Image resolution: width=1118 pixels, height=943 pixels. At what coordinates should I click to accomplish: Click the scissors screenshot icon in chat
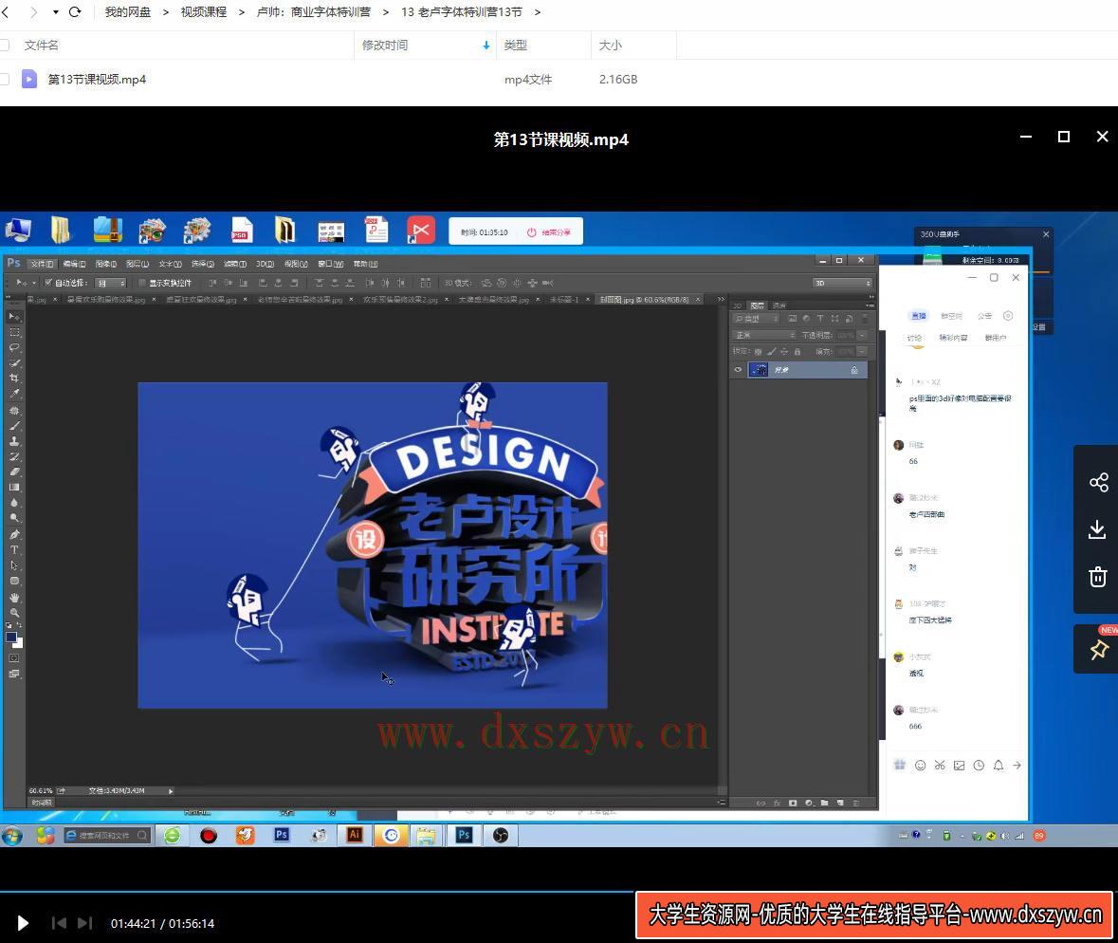940,766
